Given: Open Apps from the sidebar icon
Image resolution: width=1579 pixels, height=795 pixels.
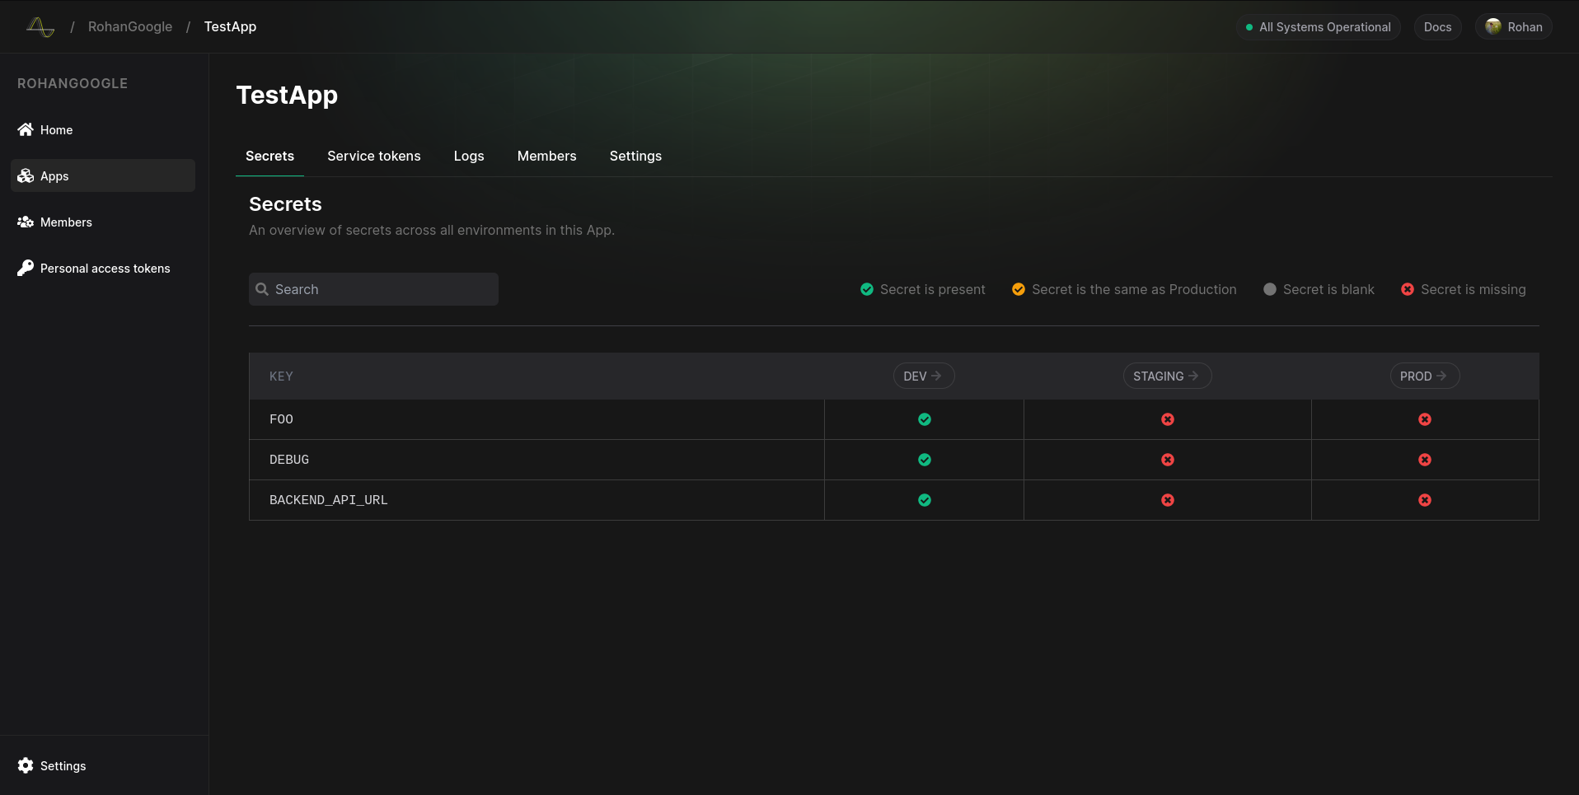Looking at the screenshot, I should (25, 175).
